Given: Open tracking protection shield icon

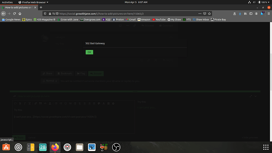Looking at the screenshot, I should click(x=45, y=14).
